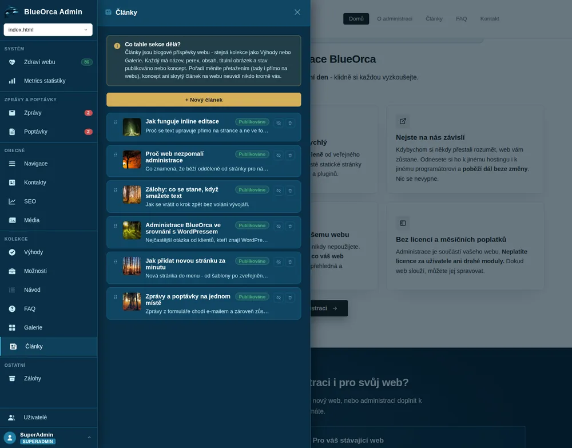Open Uživatelé people icon in sidebar

[11, 417]
